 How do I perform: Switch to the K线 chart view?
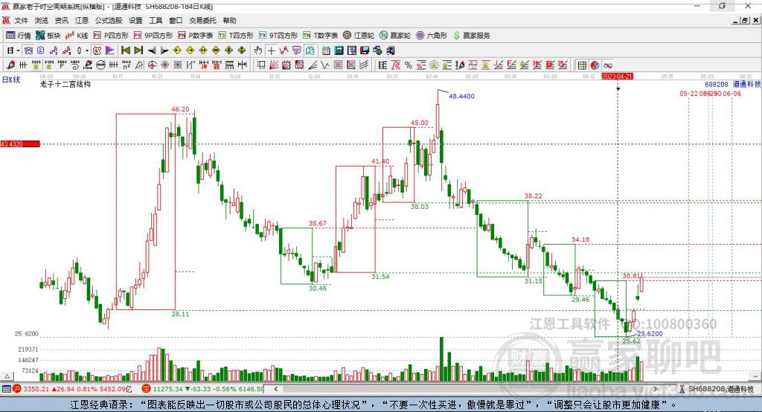pyautogui.click(x=77, y=36)
